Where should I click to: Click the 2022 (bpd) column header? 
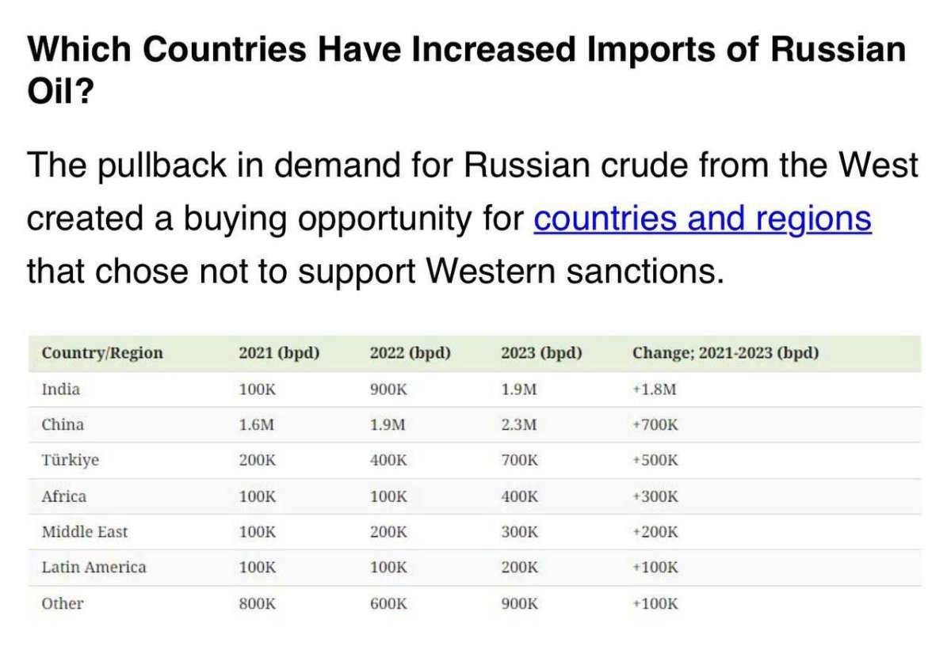(x=410, y=353)
